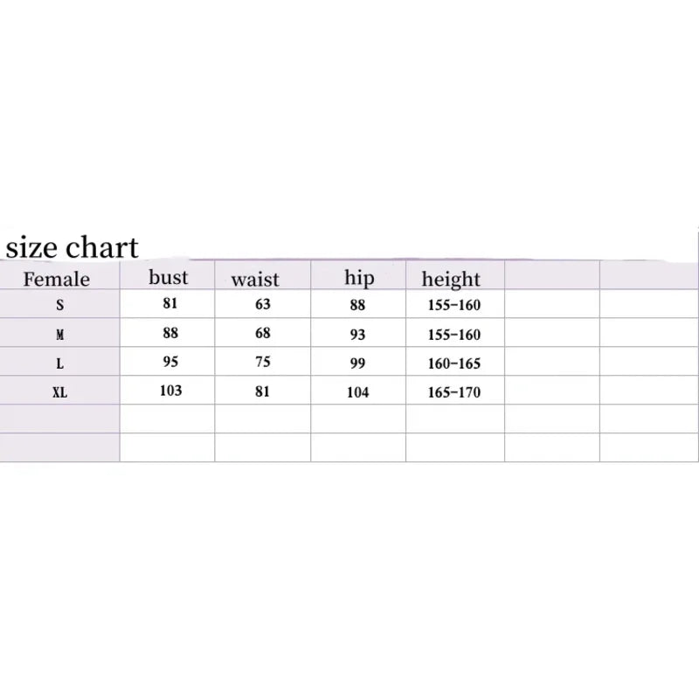Select hip value 99 in L row

[x=357, y=363]
